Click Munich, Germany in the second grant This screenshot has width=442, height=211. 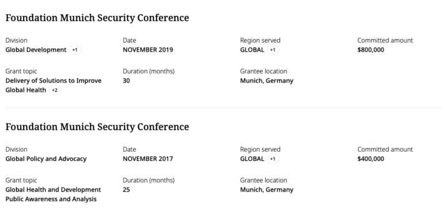click(x=266, y=190)
